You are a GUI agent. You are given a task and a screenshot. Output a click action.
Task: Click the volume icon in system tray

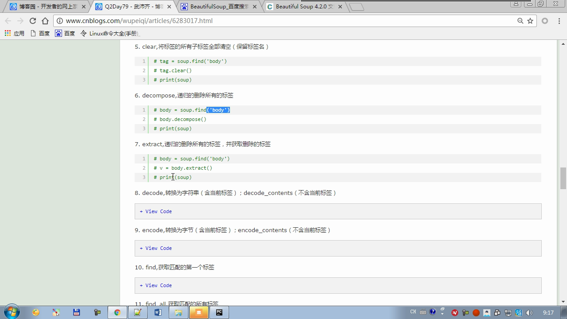point(529,313)
